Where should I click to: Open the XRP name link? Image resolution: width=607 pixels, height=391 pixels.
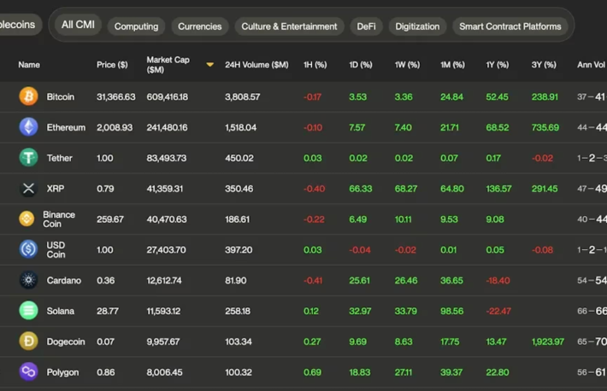[56, 189]
